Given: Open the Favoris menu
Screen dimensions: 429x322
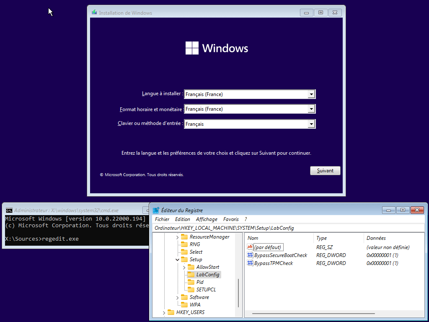Looking at the screenshot, I should [x=231, y=219].
